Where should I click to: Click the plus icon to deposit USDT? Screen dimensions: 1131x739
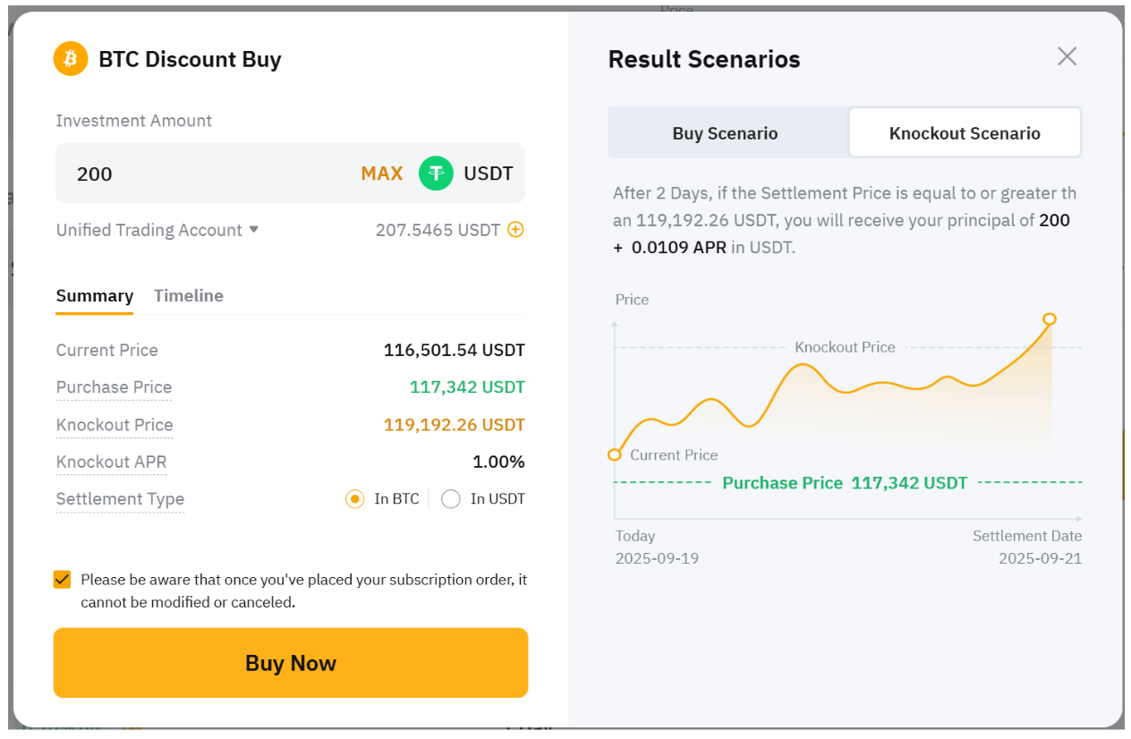point(515,230)
